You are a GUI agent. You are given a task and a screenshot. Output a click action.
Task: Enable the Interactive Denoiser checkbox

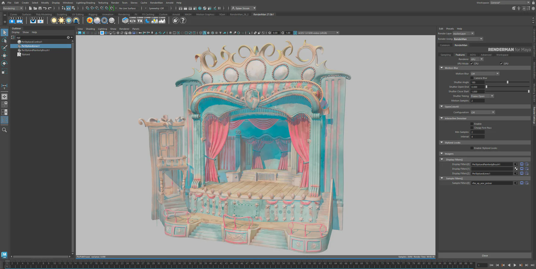tap(472, 124)
